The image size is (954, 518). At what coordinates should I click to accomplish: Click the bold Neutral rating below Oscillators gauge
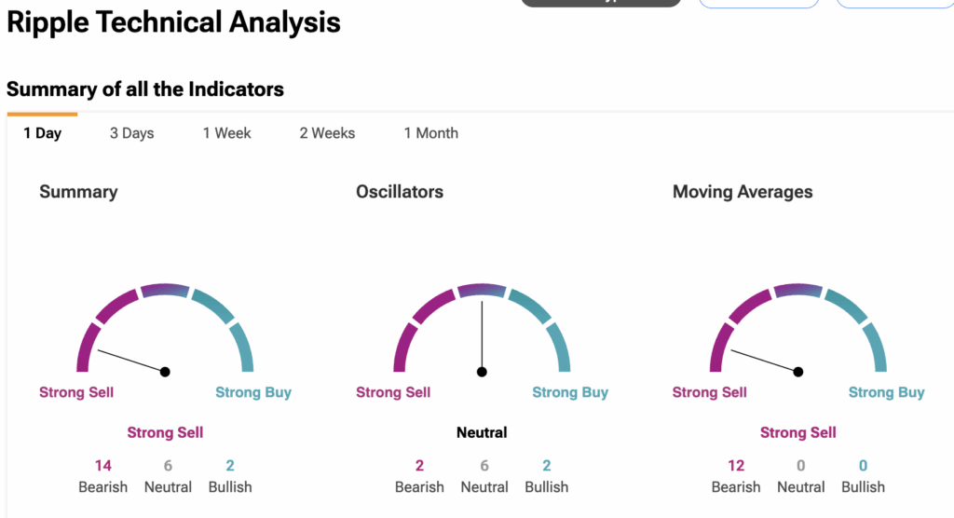[482, 432]
